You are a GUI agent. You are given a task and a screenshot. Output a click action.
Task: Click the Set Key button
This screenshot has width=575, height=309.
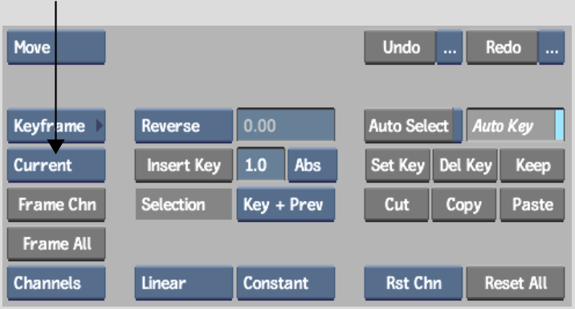click(398, 165)
